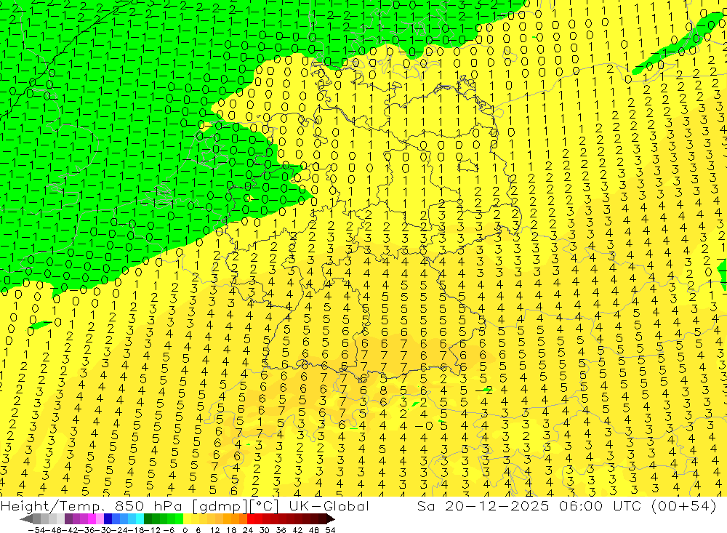Click the scale label '42' under legend
This screenshot has height=533, width=727.
click(297, 530)
